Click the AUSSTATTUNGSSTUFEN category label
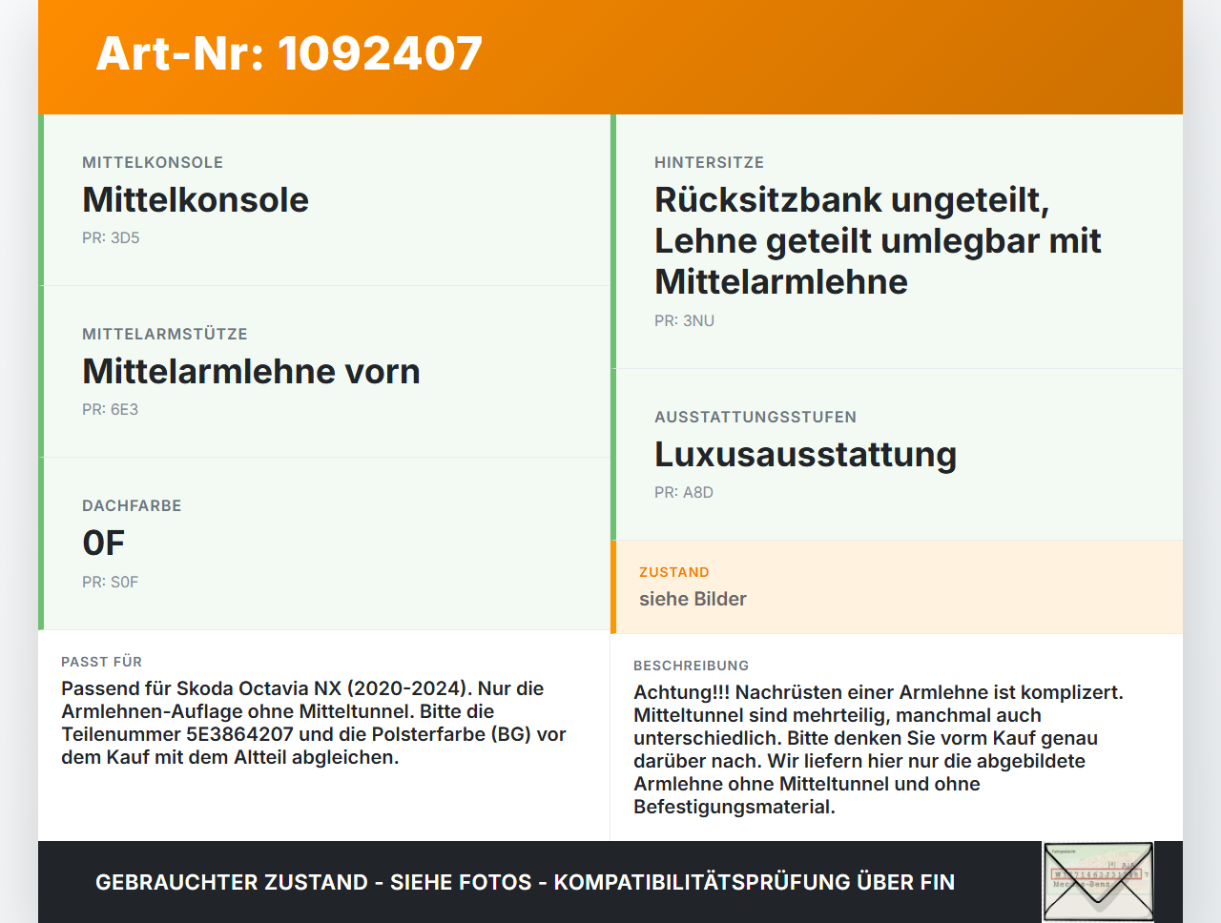Screen dimensions: 1221x923 pyautogui.click(x=755, y=417)
